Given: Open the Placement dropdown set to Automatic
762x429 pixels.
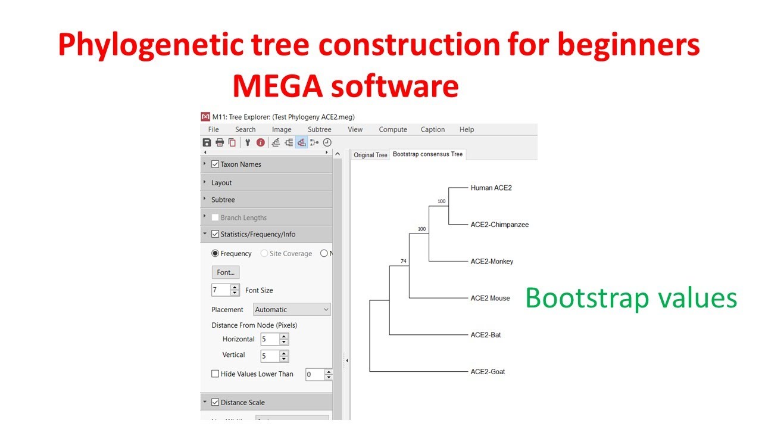Looking at the screenshot, I should [292, 309].
